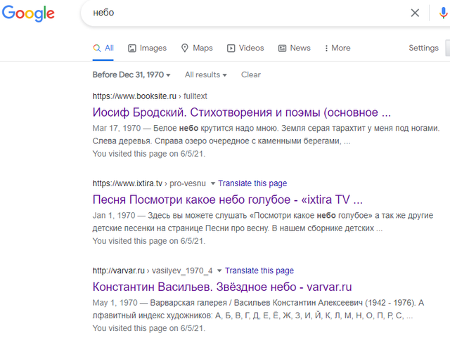Start voice search with the microphone icon
Screen dimensions: 450x338
[443, 13]
